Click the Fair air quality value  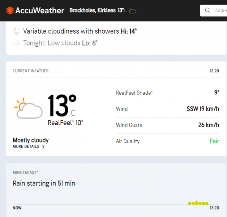pos(214,141)
